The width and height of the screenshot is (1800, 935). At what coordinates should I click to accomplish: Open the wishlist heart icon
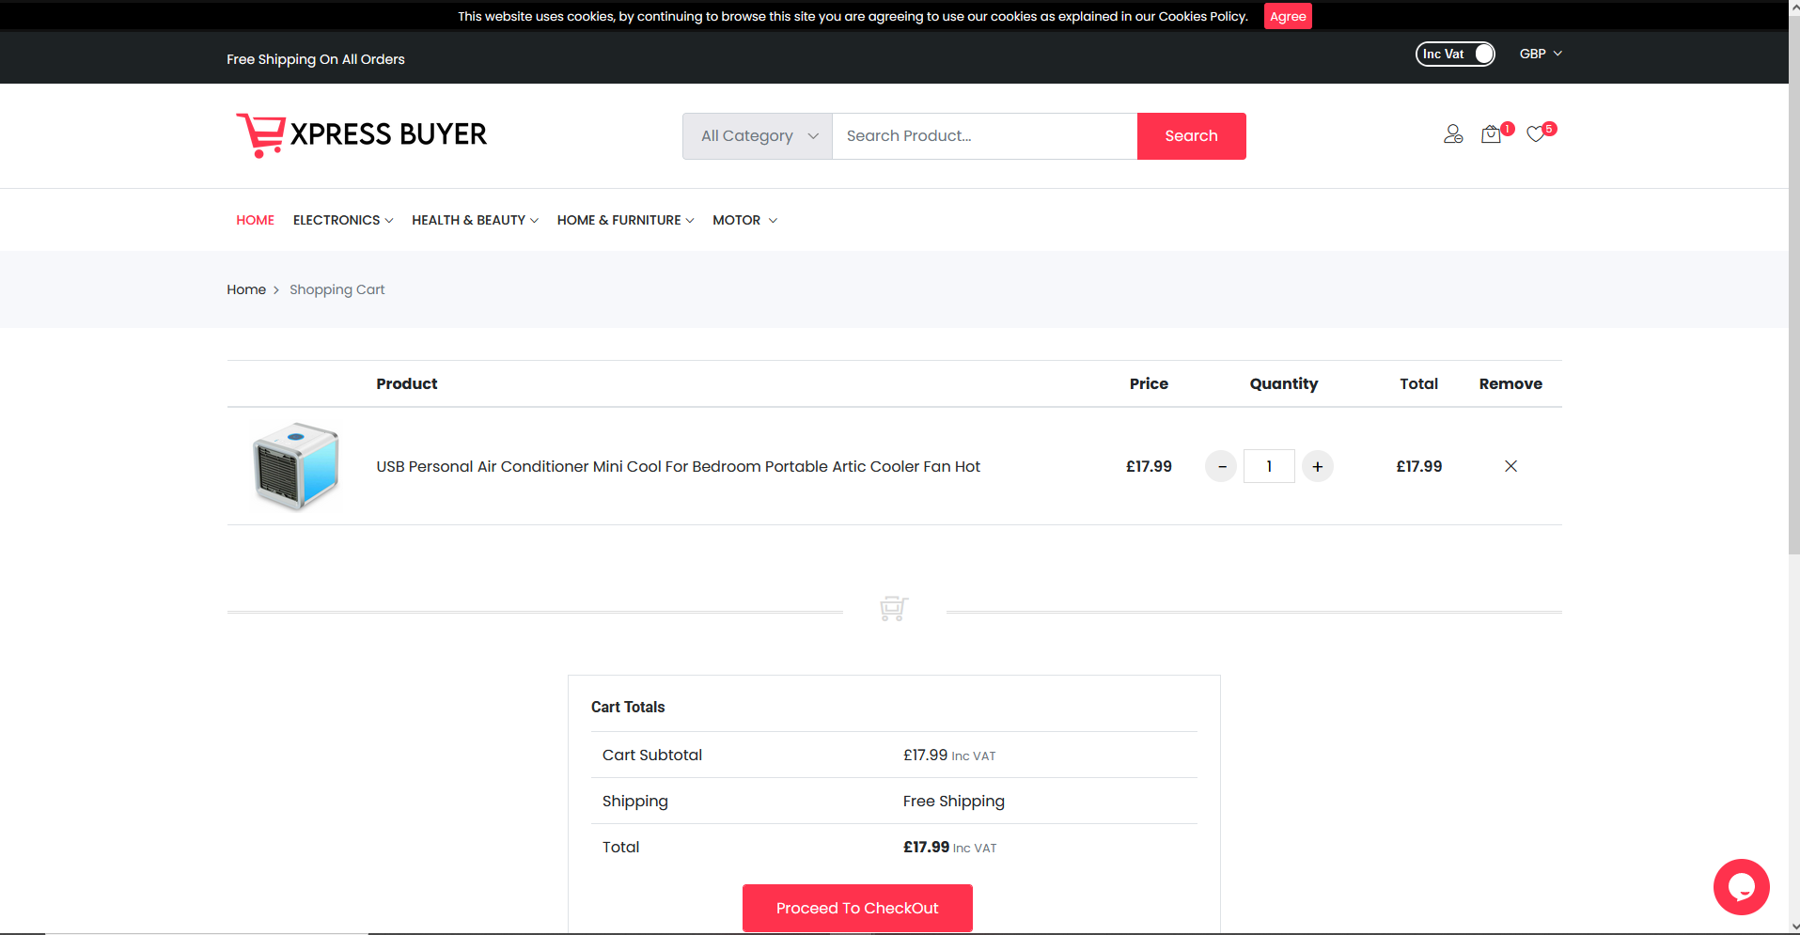point(1536,134)
